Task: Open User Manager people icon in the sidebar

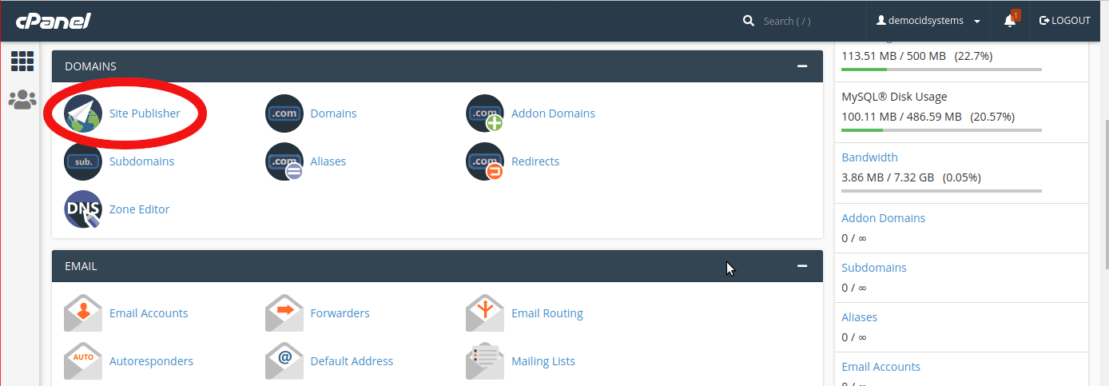Action: [x=22, y=99]
